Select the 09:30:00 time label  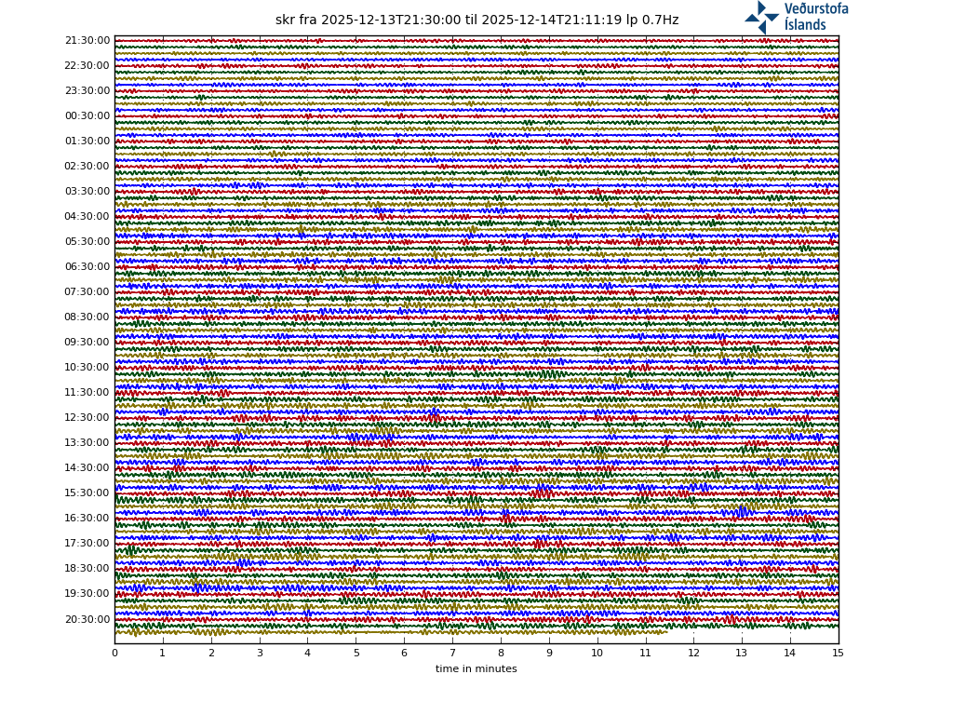coord(87,343)
